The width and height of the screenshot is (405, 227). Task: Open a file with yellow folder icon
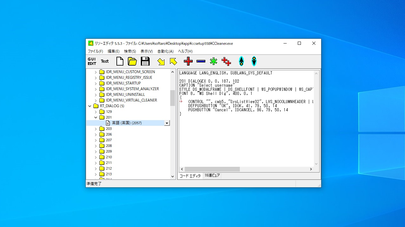pyautogui.click(x=132, y=61)
